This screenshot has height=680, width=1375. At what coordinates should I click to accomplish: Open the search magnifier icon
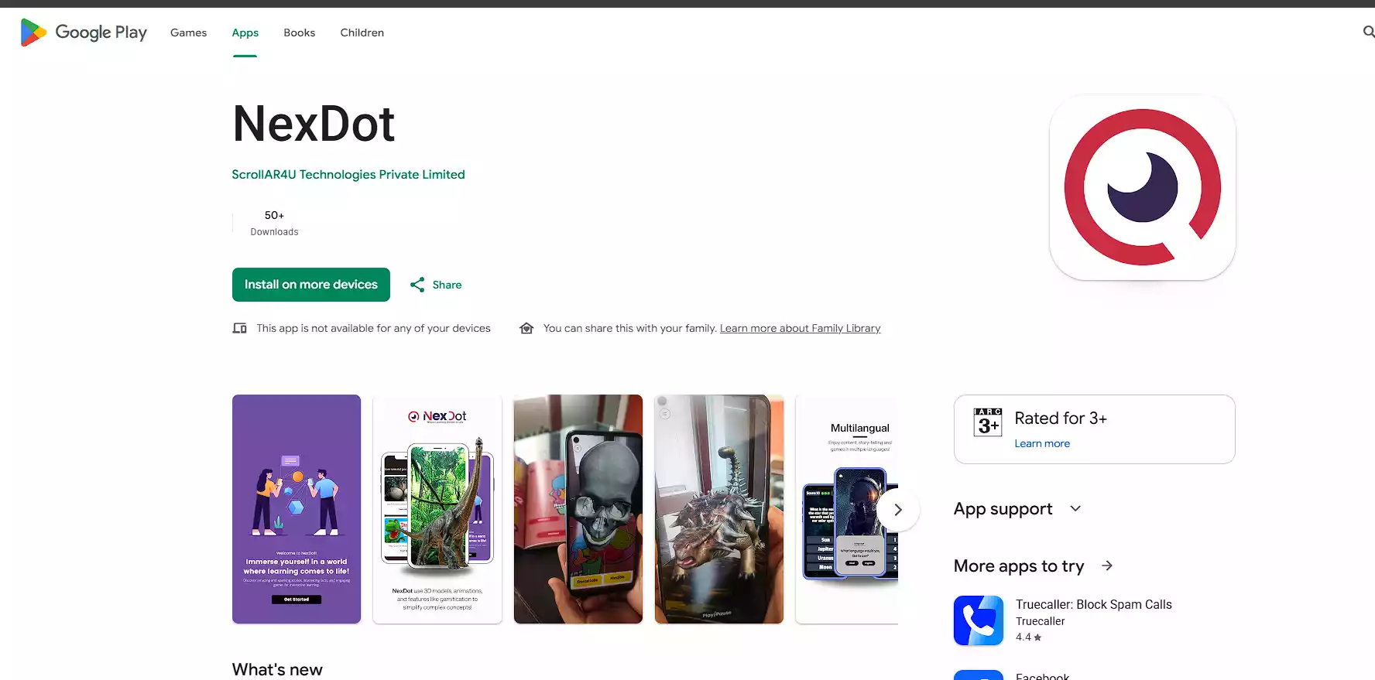coord(1368,32)
